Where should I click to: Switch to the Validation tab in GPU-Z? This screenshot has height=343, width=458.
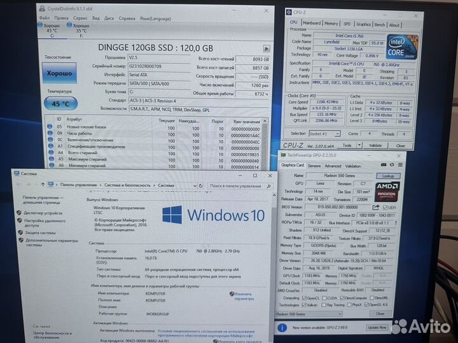click(353, 166)
